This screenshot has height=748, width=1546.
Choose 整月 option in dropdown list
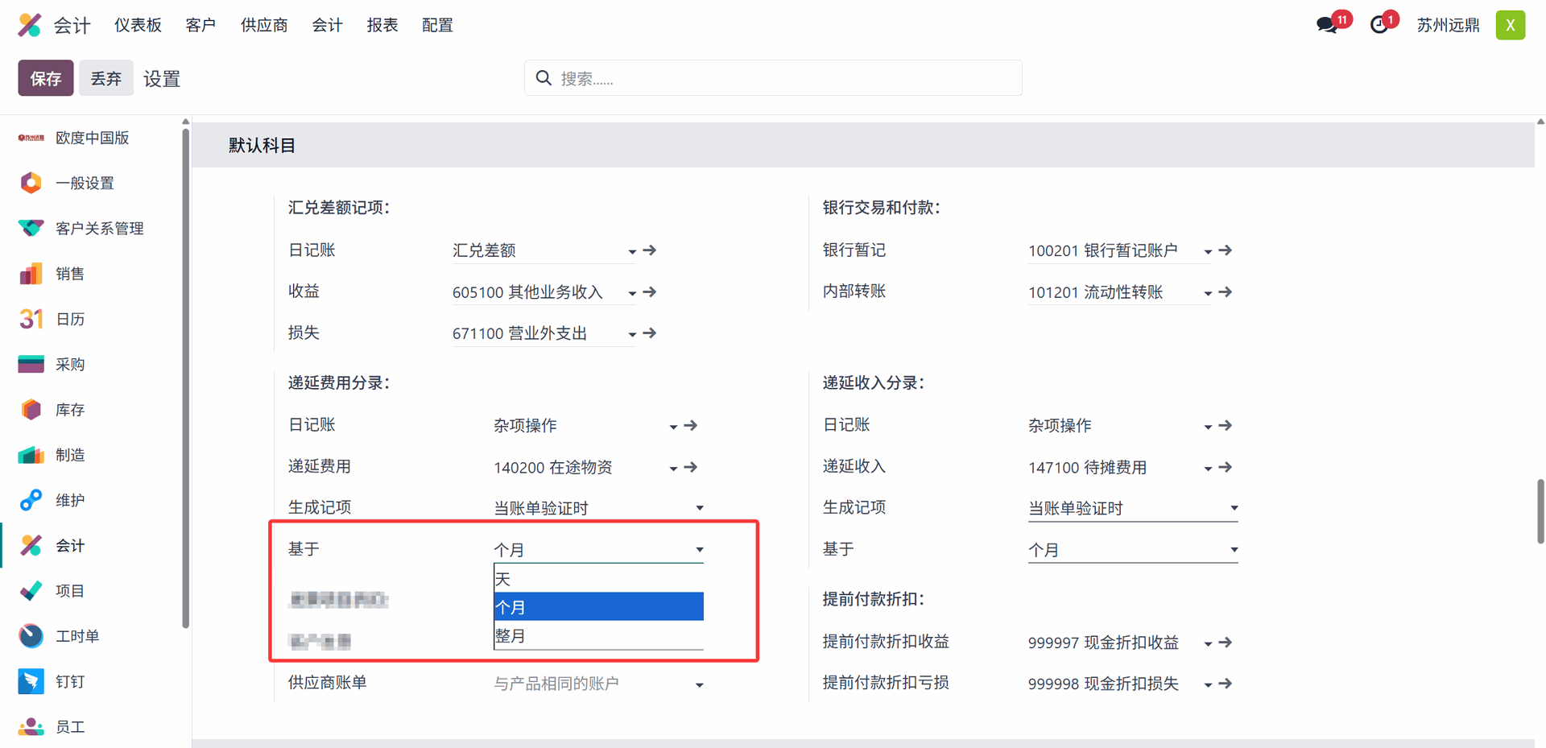(597, 636)
